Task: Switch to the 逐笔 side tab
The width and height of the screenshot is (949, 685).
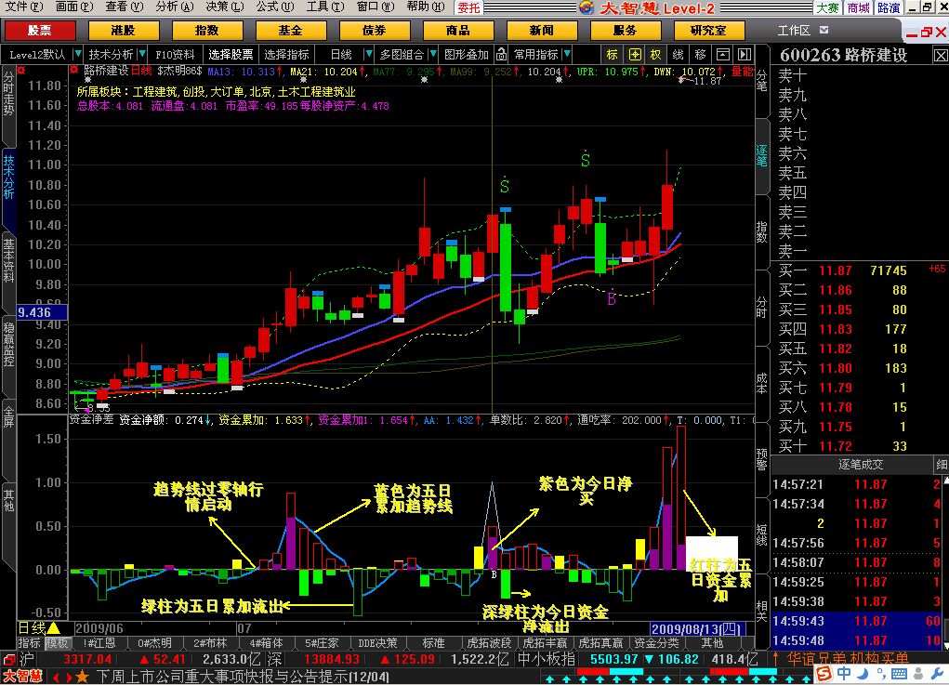Action: point(762,155)
